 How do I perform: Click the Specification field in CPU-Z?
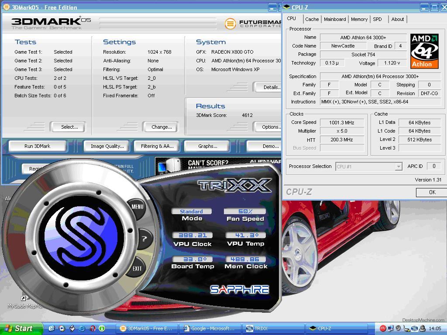[x=380, y=76]
